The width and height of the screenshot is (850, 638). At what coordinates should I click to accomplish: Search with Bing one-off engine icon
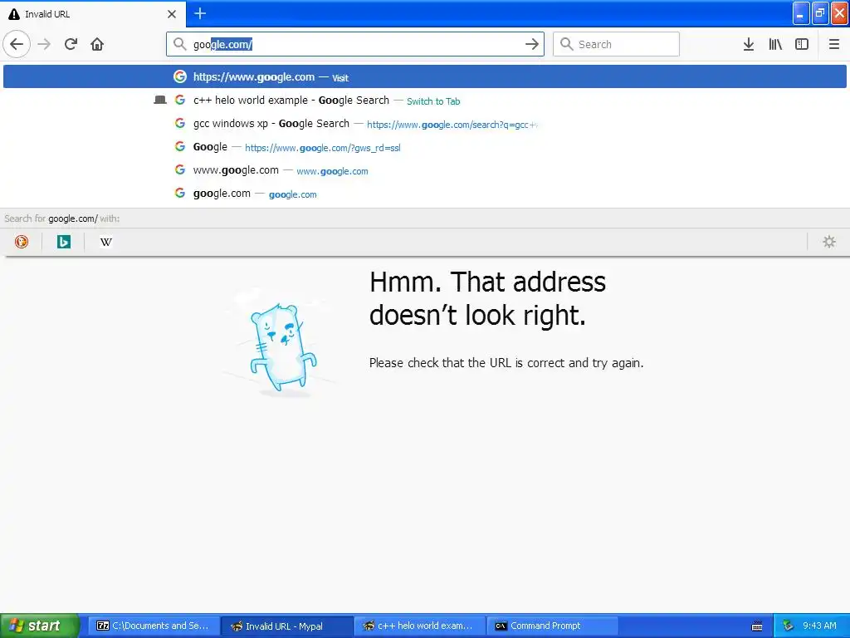(63, 242)
